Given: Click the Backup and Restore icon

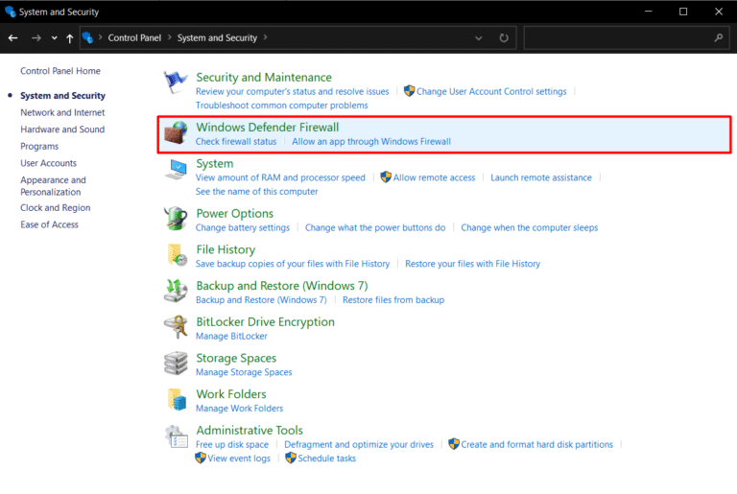Looking at the screenshot, I should pos(176,292).
